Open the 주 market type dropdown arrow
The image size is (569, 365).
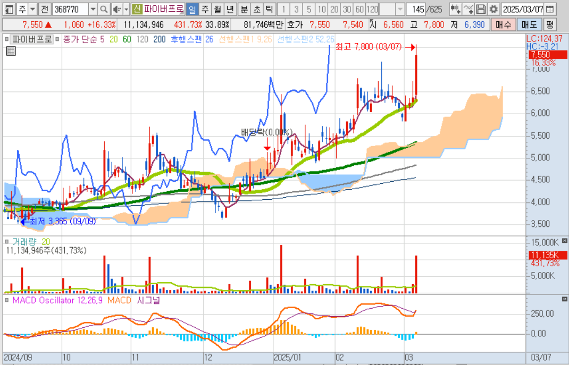32,9
